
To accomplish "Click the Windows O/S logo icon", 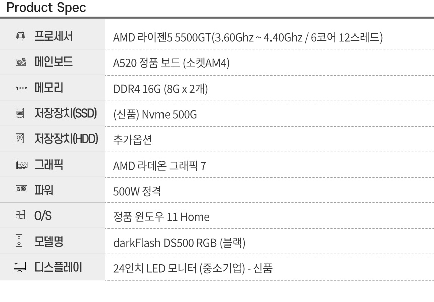I will [21, 217].
